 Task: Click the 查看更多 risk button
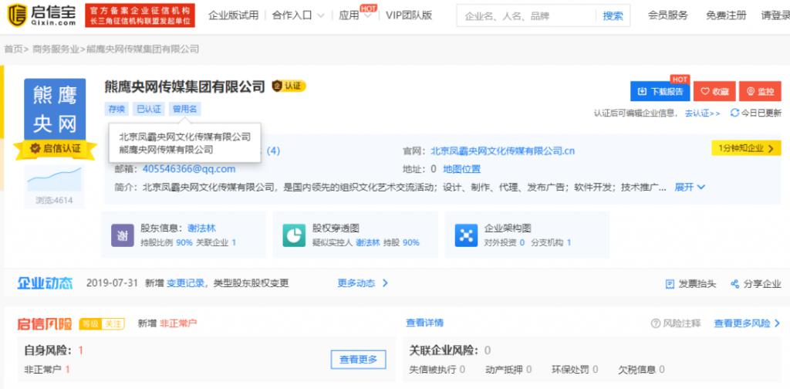tap(358, 359)
